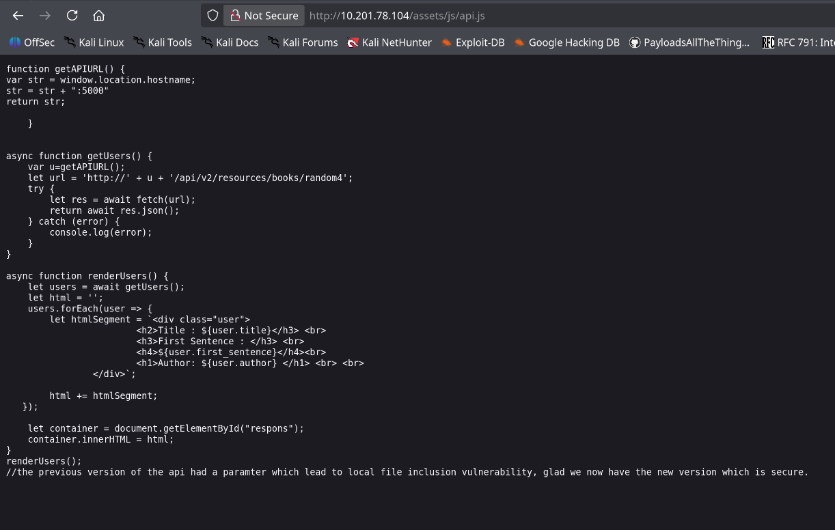Viewport: 835px width, 530px height.
Task: Click the forward navigation arrow
Action: tap(44, 15)
